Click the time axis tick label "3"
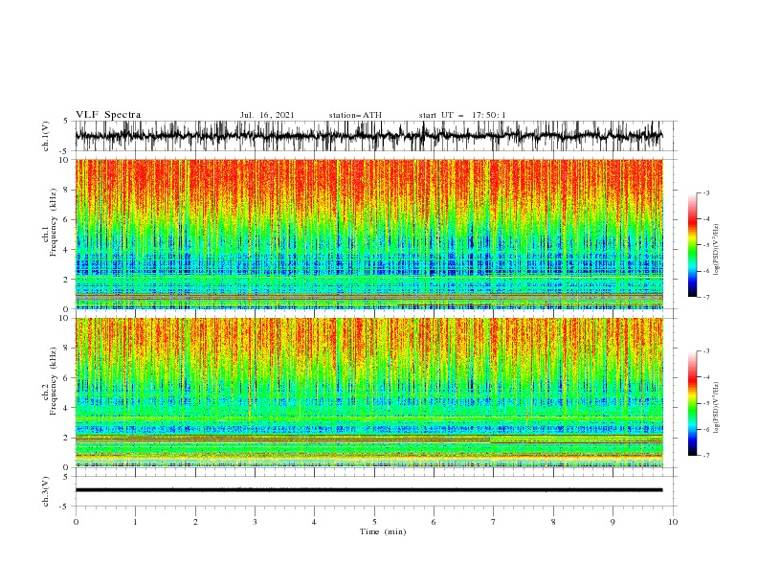Image resolution: width=758 pixels, height=586 pixels. pyautogui.click(x=255, y=522)
